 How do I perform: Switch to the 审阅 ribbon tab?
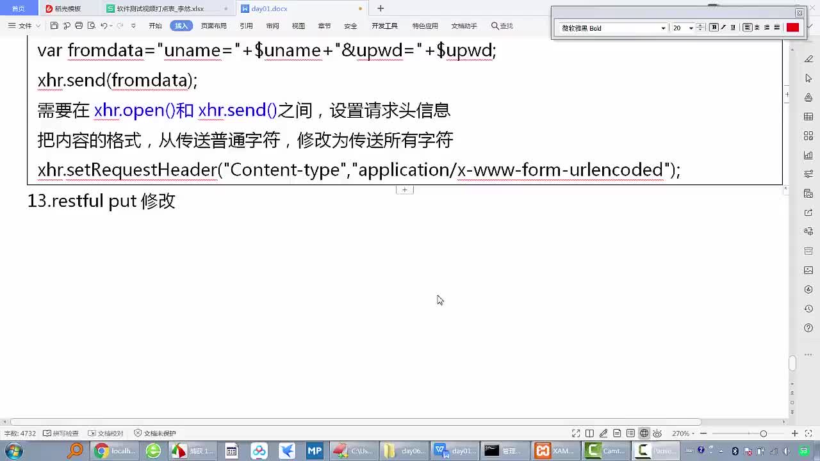click(272, 26)
